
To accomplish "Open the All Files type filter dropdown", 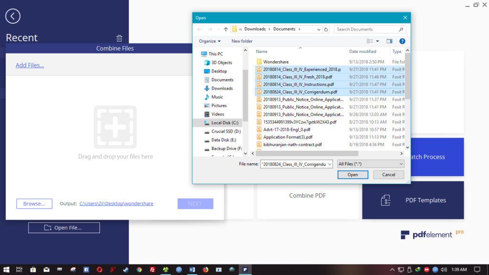I will coord(371,164).
